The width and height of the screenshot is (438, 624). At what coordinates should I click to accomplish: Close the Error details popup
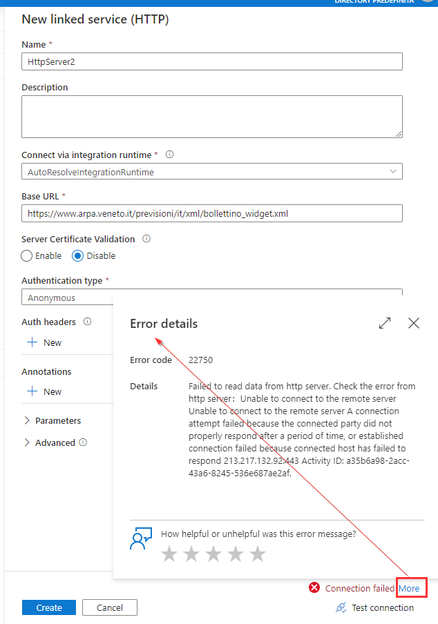pos(414,323)
